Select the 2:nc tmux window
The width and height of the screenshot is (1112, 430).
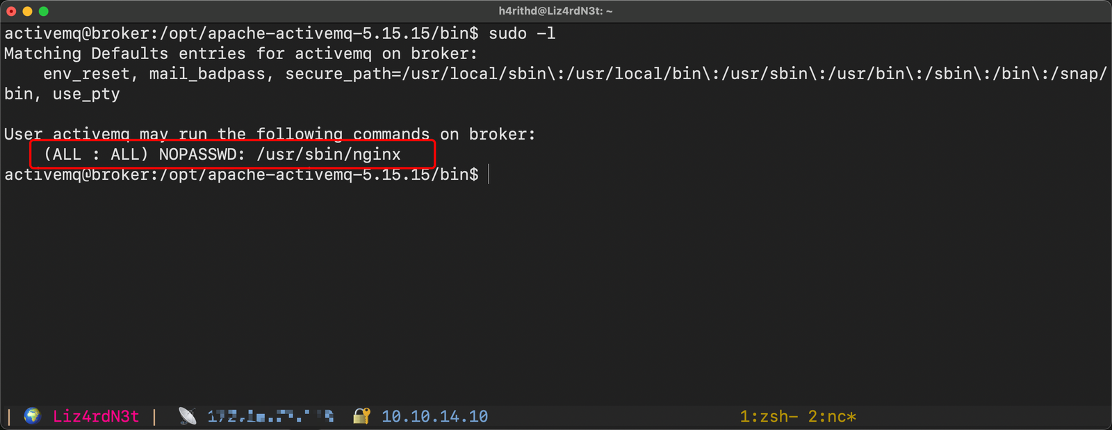pos(831,417)
